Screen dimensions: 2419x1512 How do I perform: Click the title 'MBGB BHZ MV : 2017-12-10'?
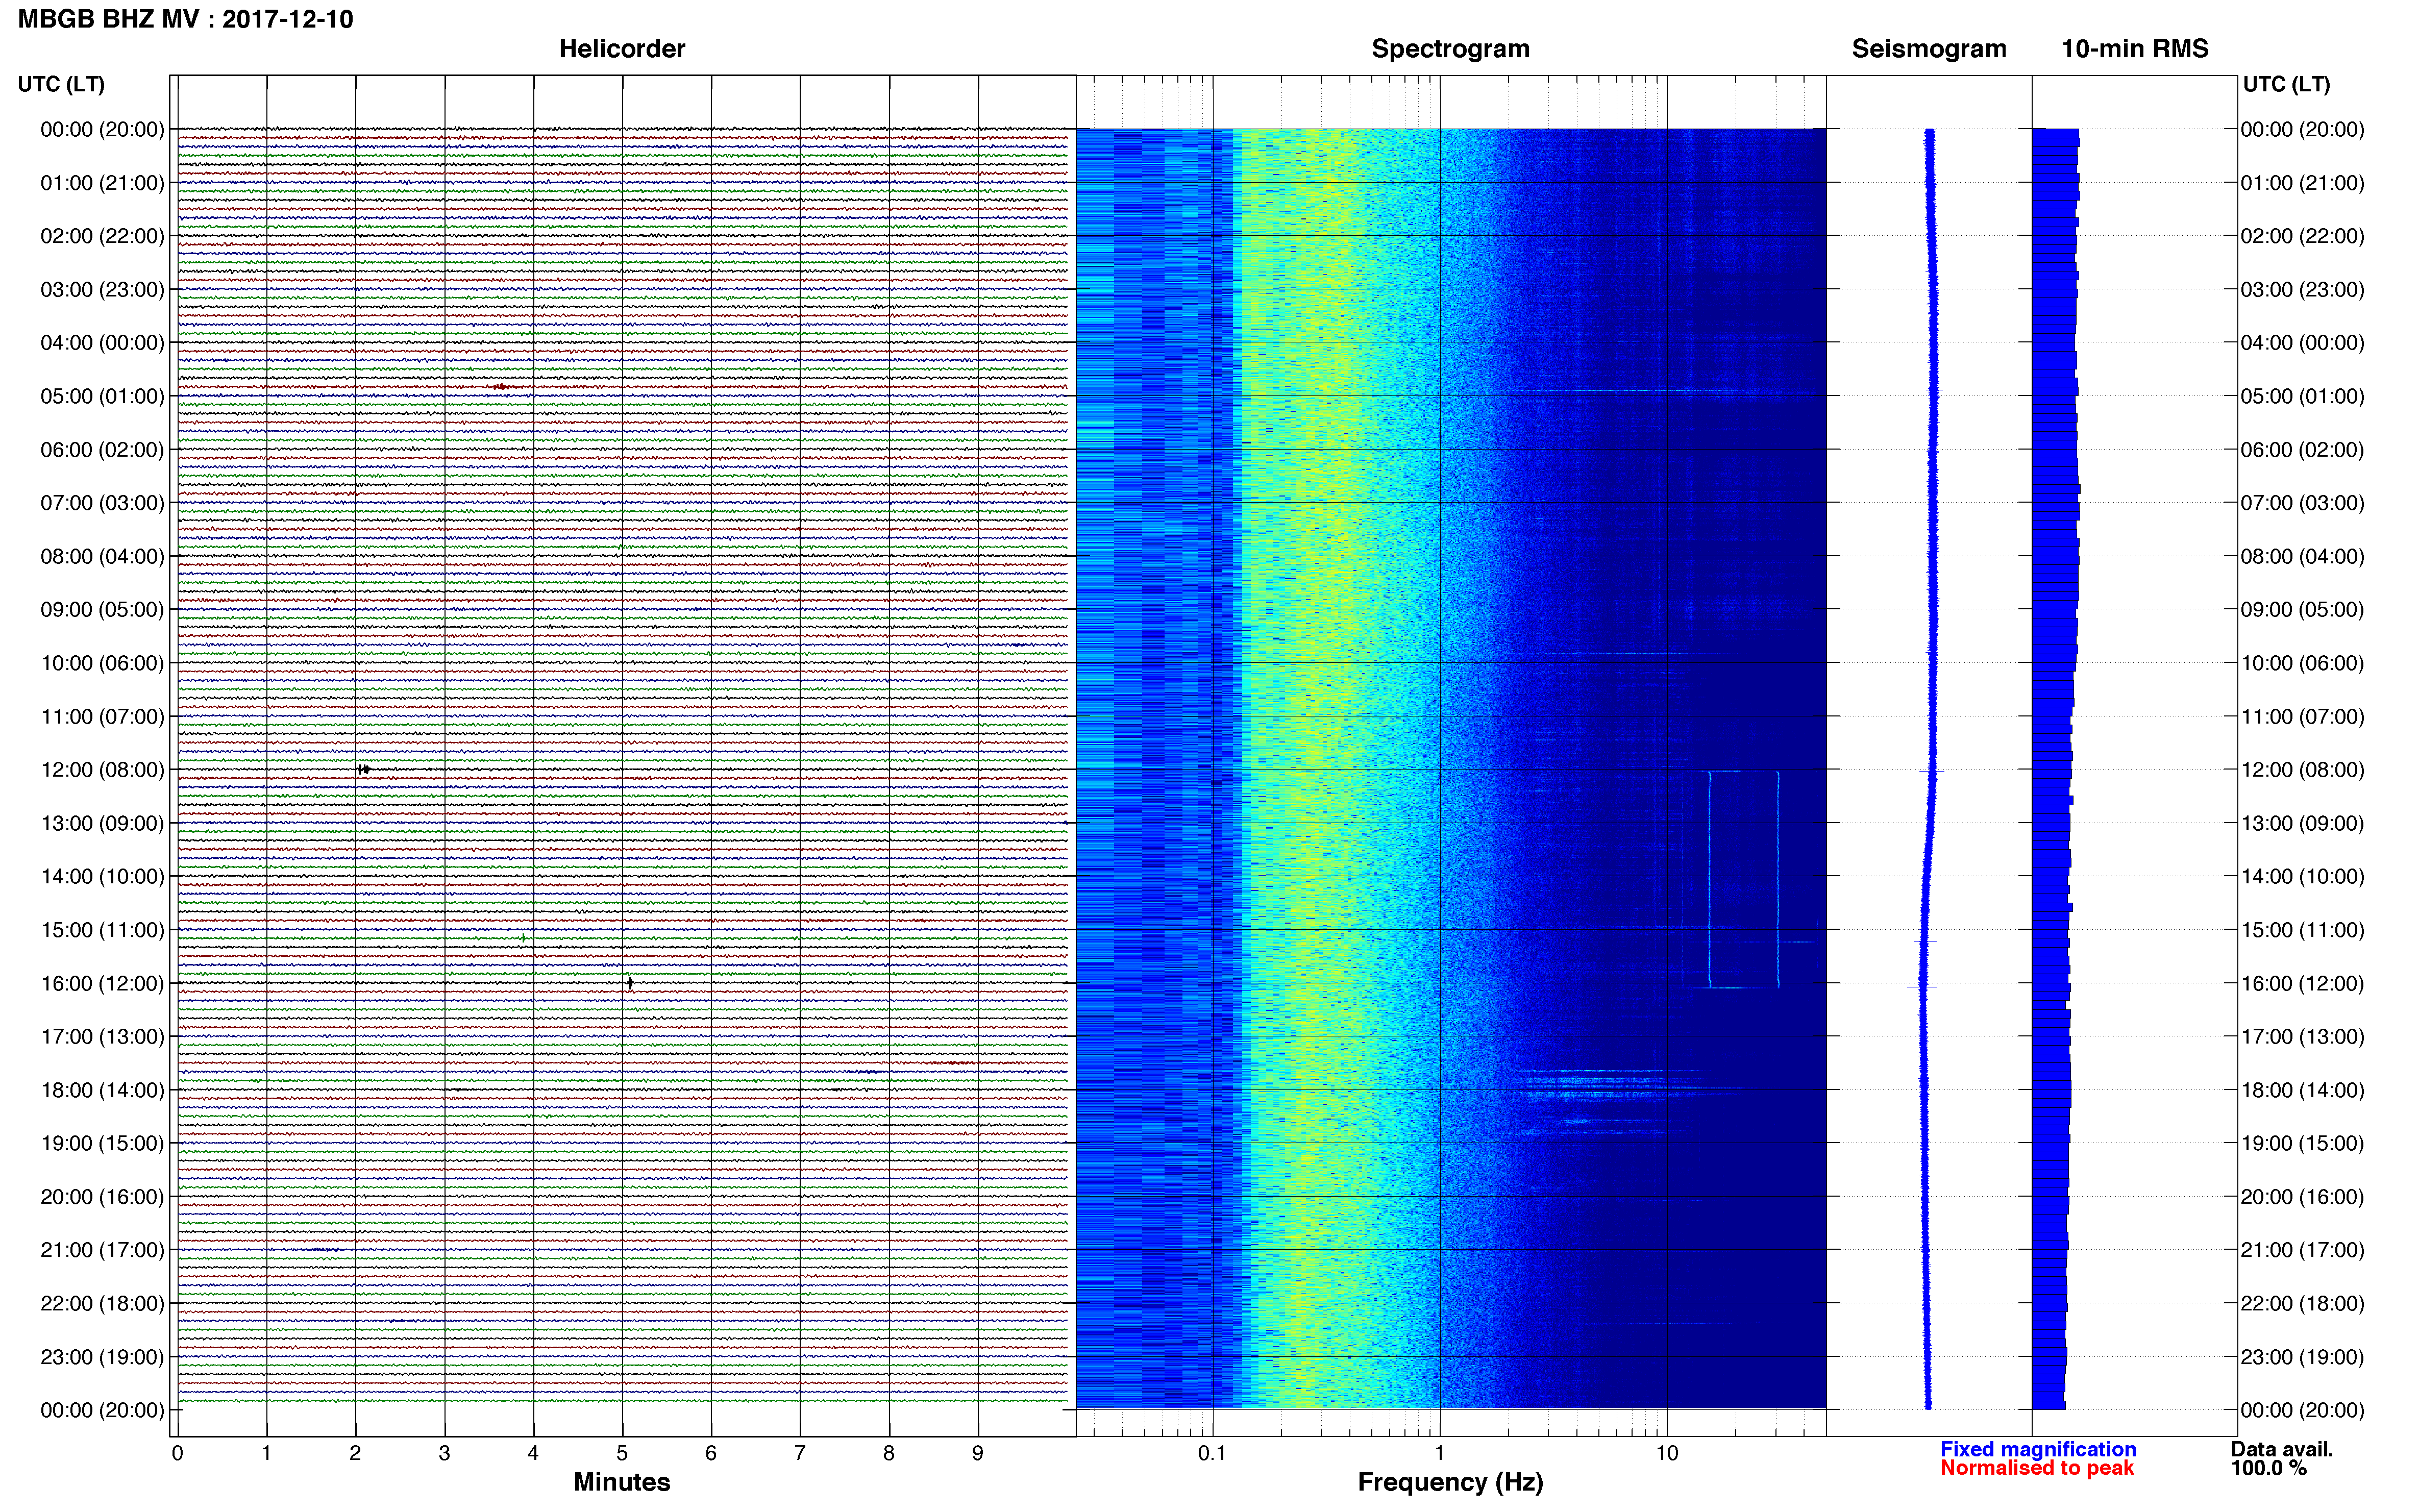point(185,19)
